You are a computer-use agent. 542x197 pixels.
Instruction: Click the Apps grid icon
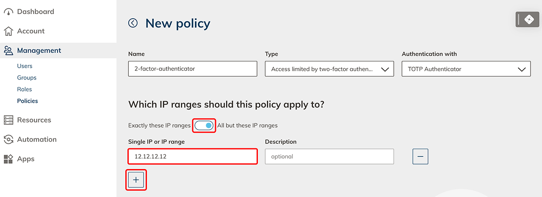pyautogui.click(x=8, y=159)
